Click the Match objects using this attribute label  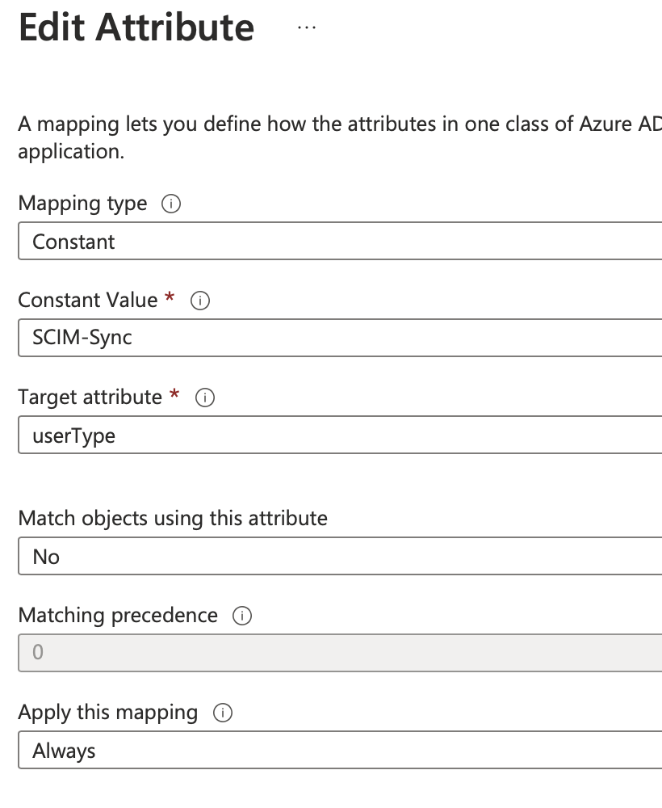click(x=173, y=519)
